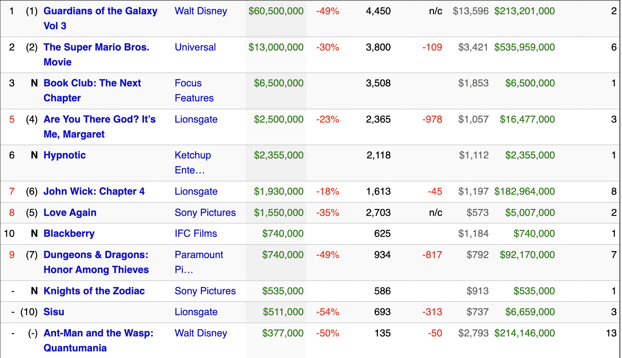Viewport: 622px width, 358px height.
Task: Select the -109 theater change
Action: [432, 47]
